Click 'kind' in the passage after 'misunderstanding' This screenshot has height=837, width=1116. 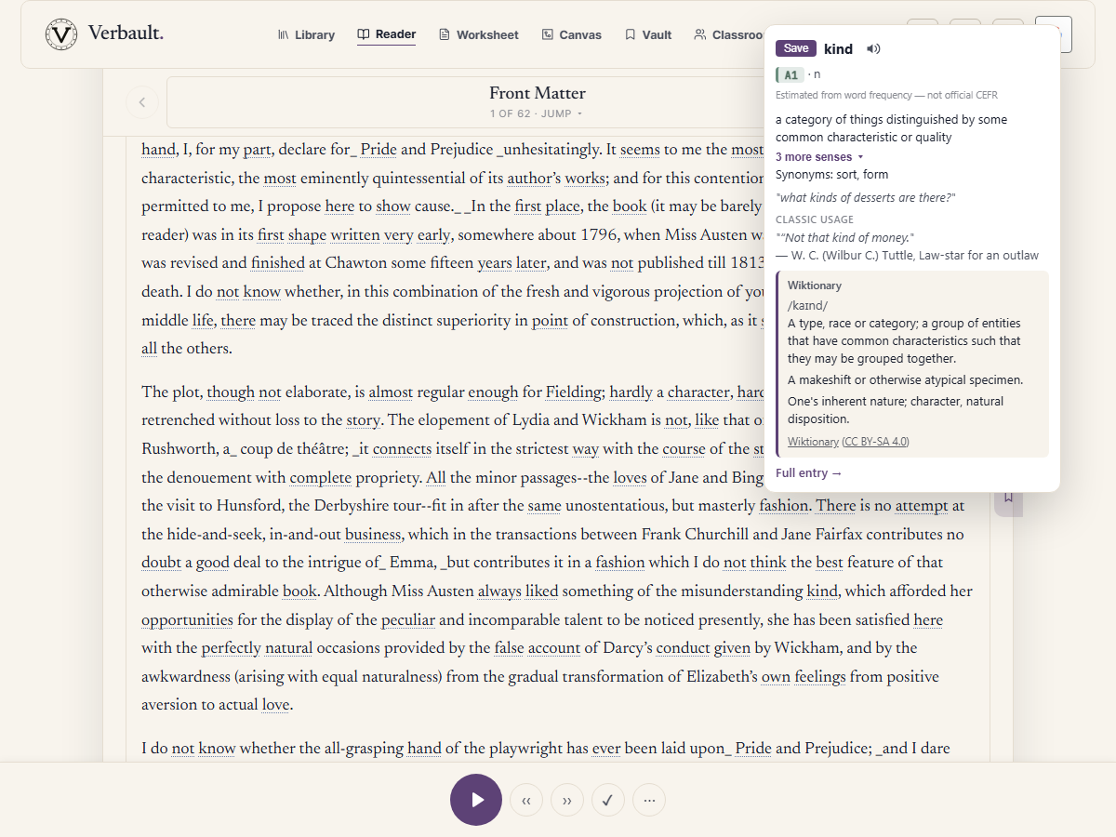(x=822, y=591)
